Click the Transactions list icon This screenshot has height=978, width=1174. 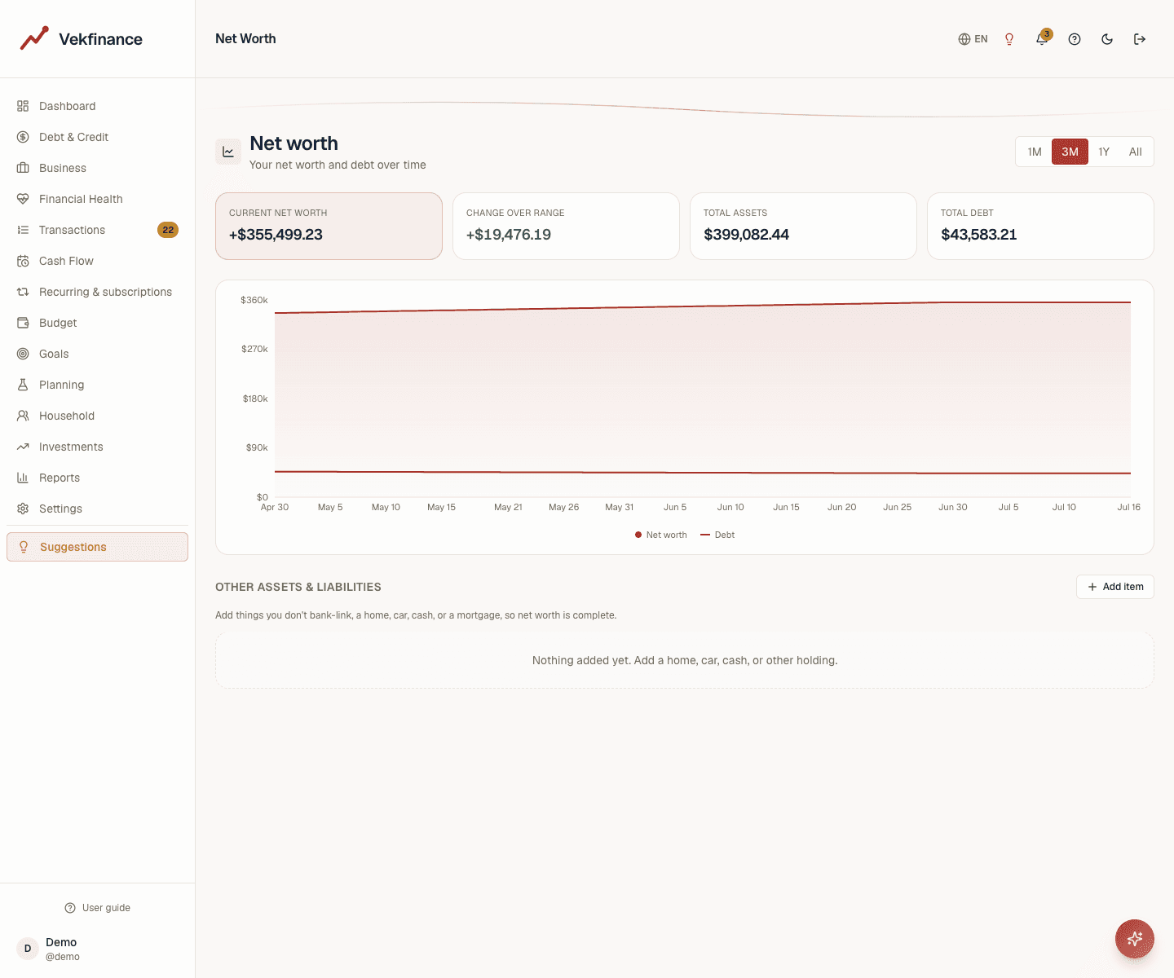[x=23, y=230]
